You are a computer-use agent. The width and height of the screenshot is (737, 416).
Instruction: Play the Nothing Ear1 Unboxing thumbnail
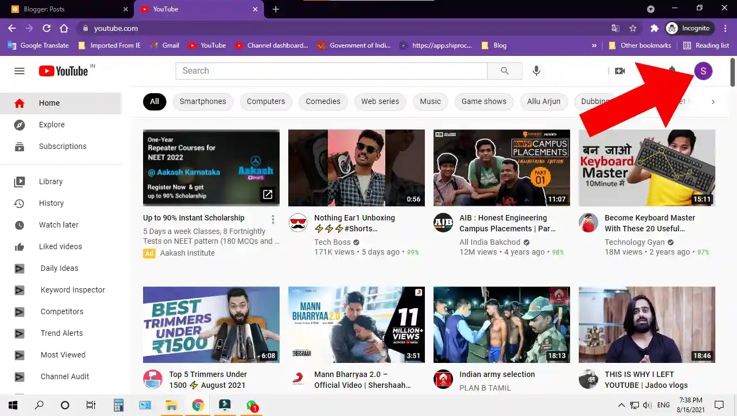point(357,168)
